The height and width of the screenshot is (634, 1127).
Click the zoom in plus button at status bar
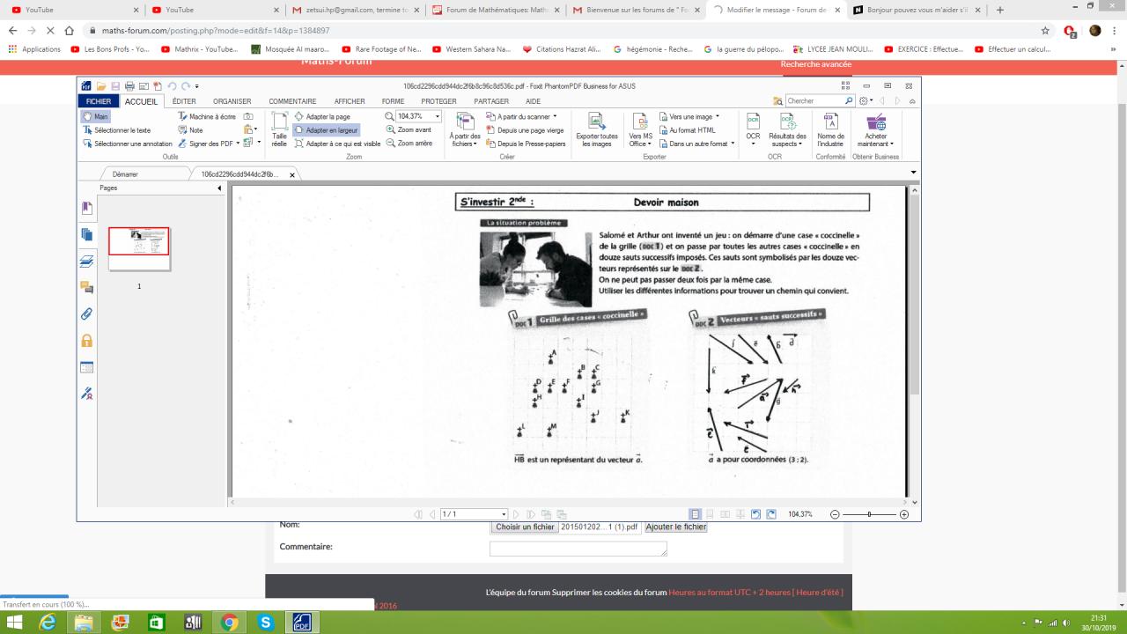point(904,514)
